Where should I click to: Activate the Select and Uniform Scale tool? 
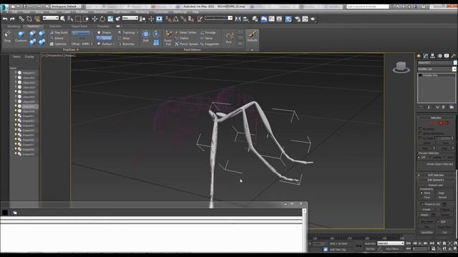[x=110, y=19]
